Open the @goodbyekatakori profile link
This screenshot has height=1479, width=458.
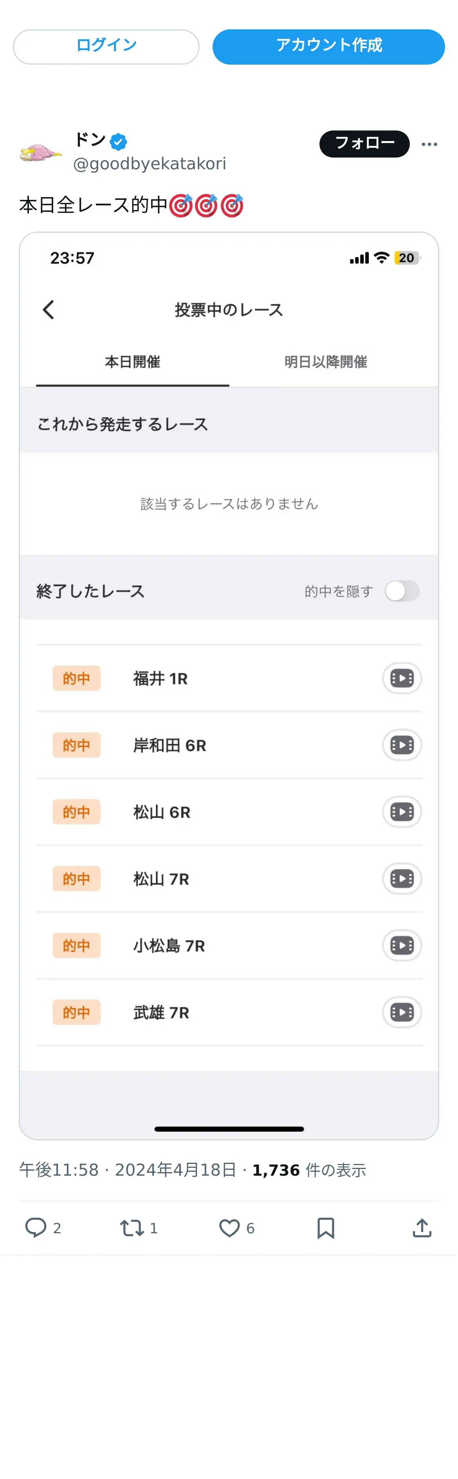150,164
